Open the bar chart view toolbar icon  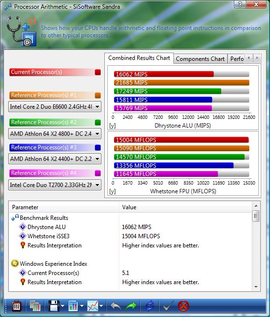tap(73, 306)
